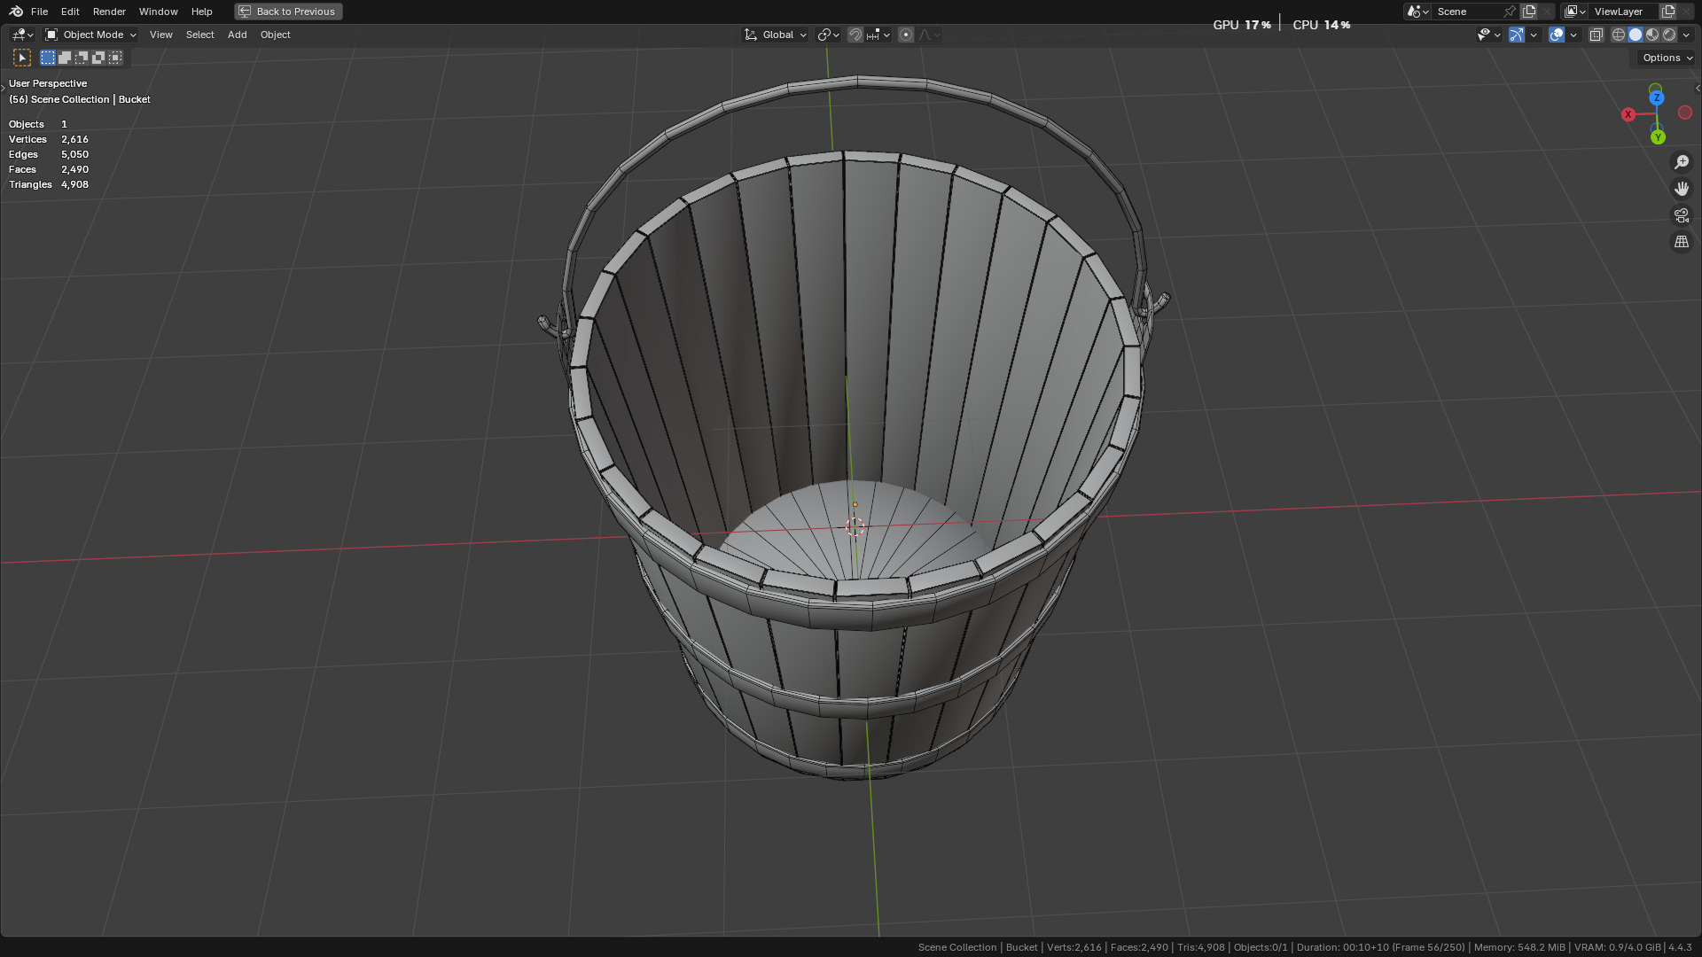Toggle the camera view icon
This screenshot has width=1702, height=957.
coord(1682,215)
